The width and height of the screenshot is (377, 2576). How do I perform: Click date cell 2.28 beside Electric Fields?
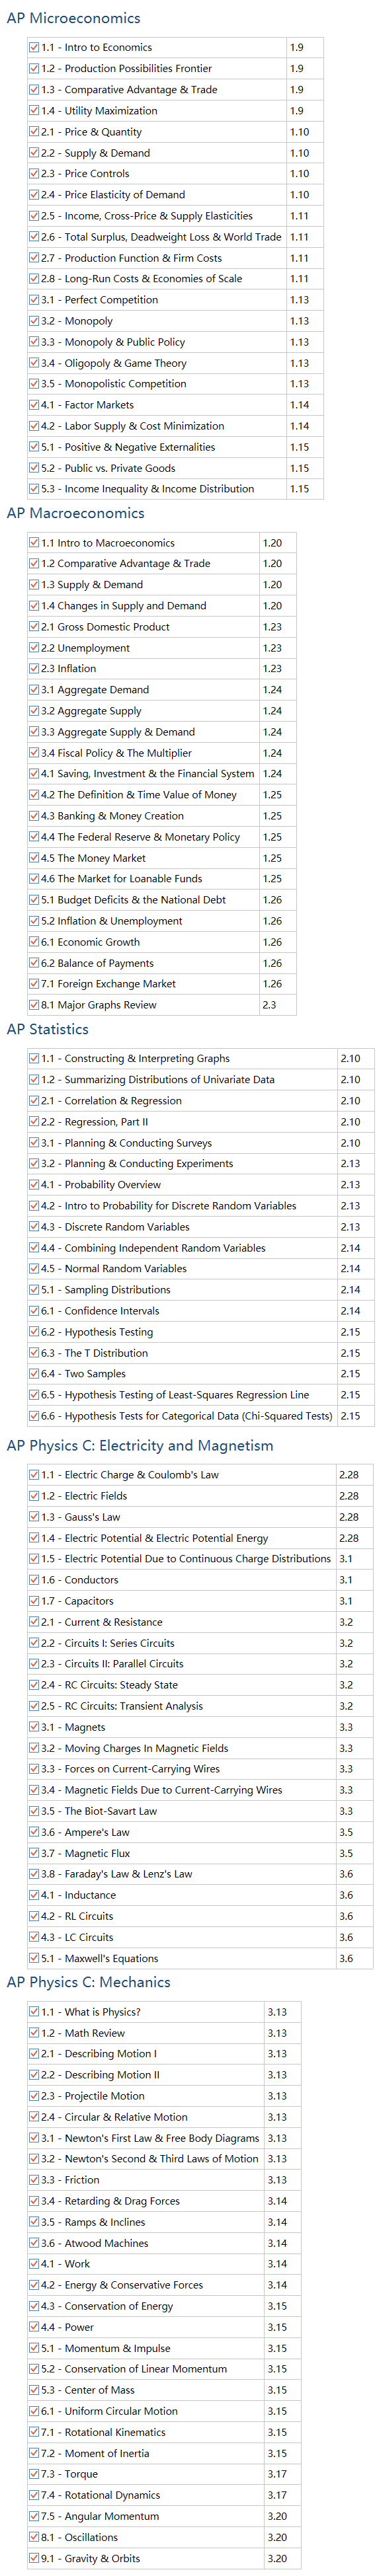348,1496
